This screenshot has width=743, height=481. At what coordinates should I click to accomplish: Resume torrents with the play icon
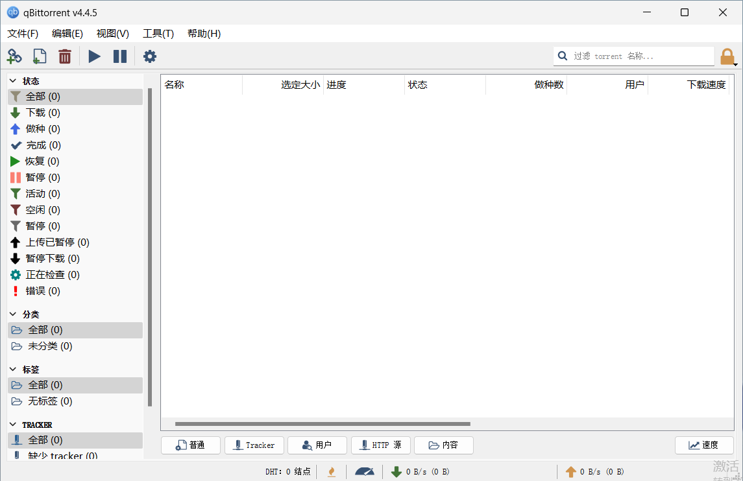(x=94, y=56)
